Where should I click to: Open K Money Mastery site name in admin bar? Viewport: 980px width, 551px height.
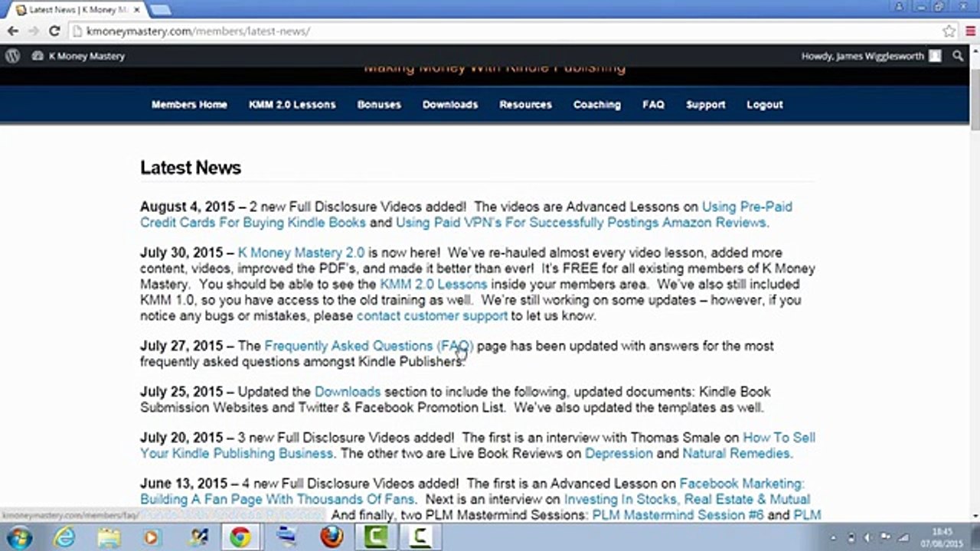(78, 56)
